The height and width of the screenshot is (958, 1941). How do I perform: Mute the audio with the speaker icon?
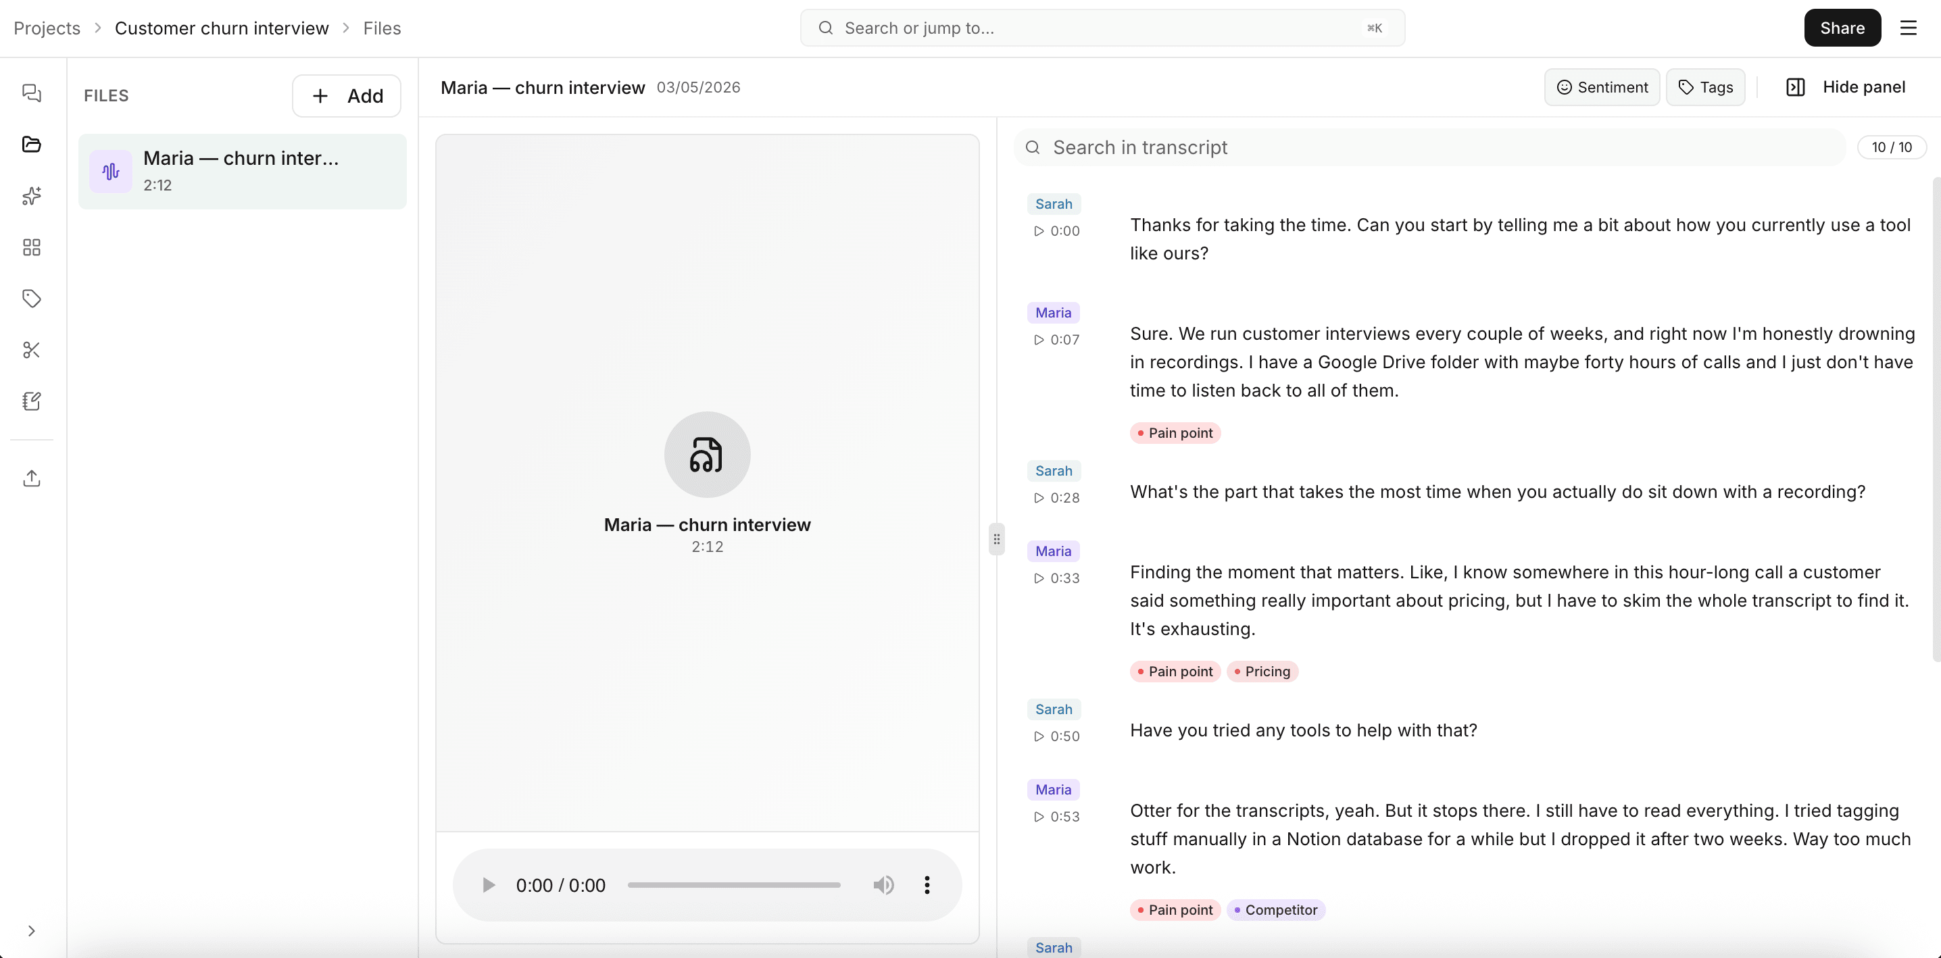[x=883, y=885]
